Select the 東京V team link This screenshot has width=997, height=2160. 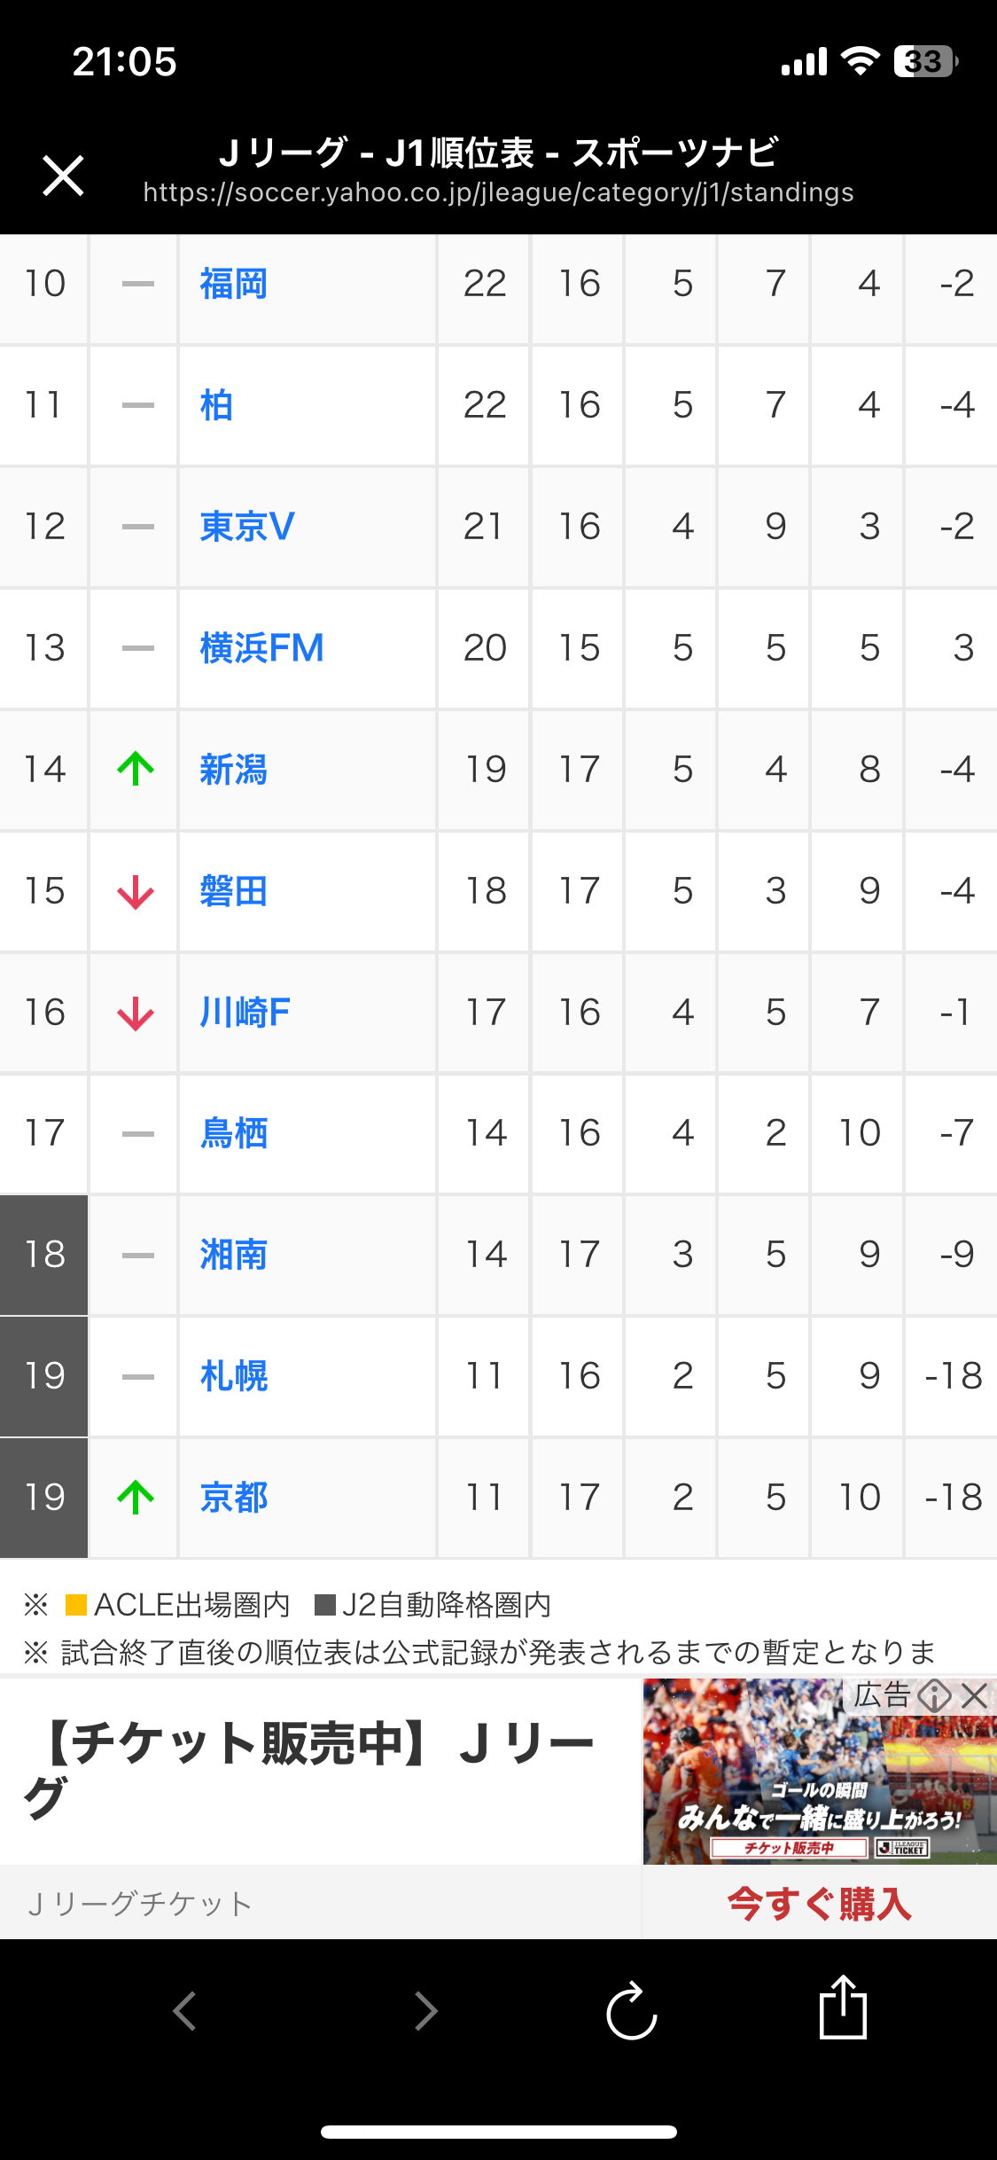tap(247, 527)
